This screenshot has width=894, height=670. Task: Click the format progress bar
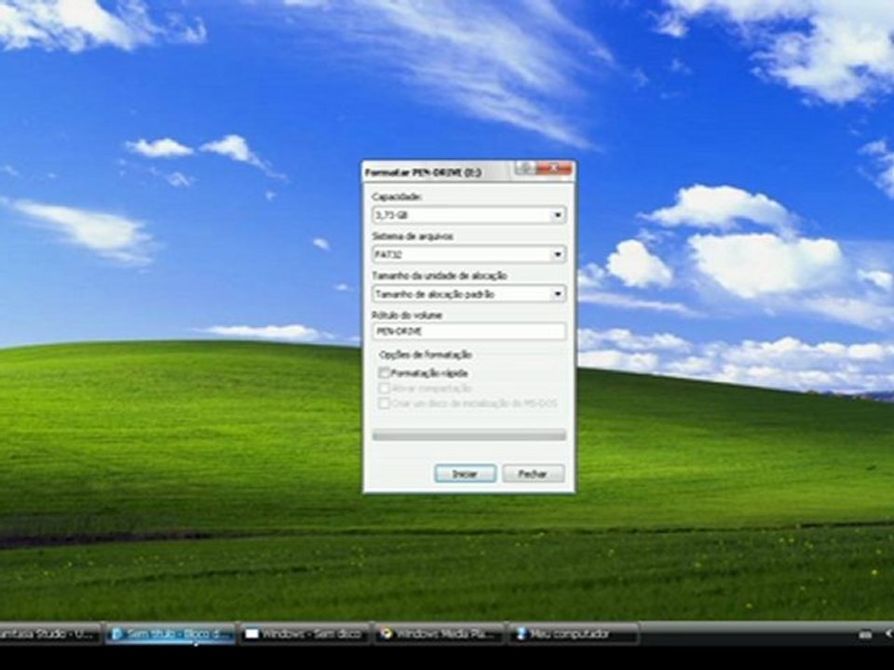click(468, 435)
